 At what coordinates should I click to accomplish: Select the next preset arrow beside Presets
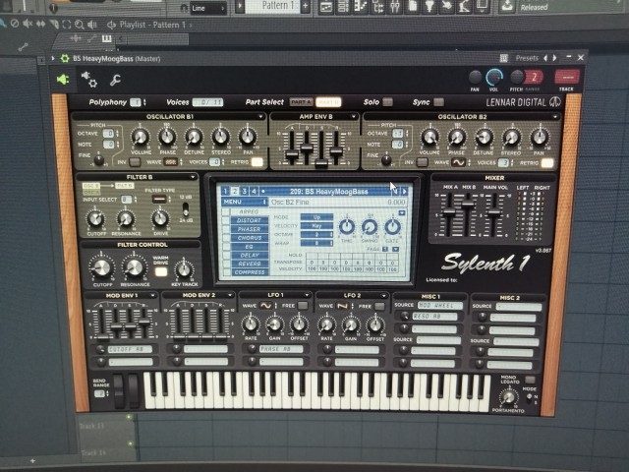pos(554,58)
